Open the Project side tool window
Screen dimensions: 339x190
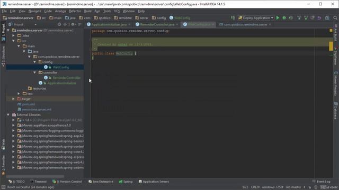click(3, 32)
